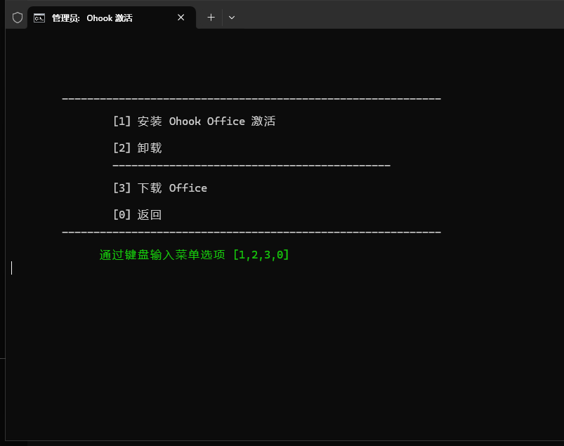Select the 管理员: Ohook 激活 tab
This screenshot has height=446, width=564.
112,18
